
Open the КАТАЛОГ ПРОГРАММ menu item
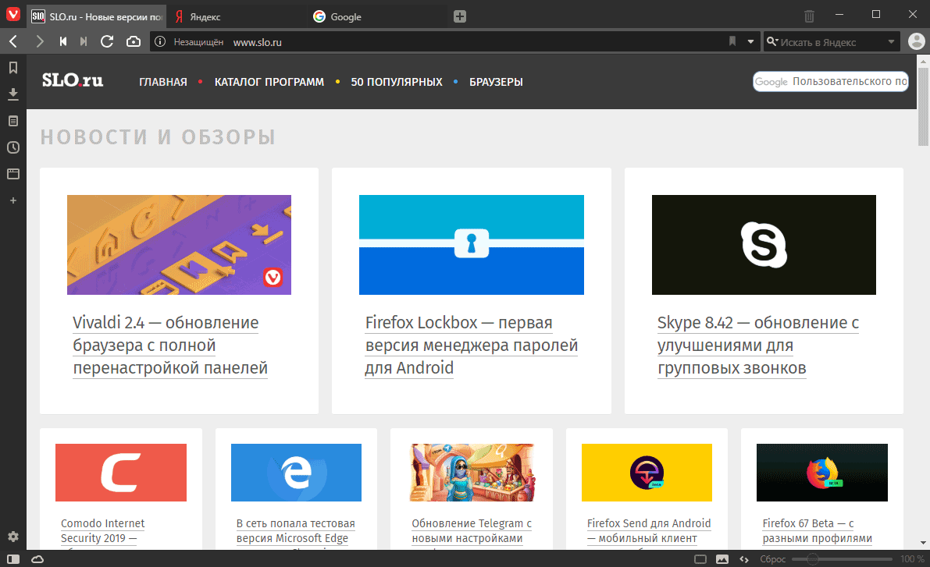pyautogui.click(x=269, y=82)
